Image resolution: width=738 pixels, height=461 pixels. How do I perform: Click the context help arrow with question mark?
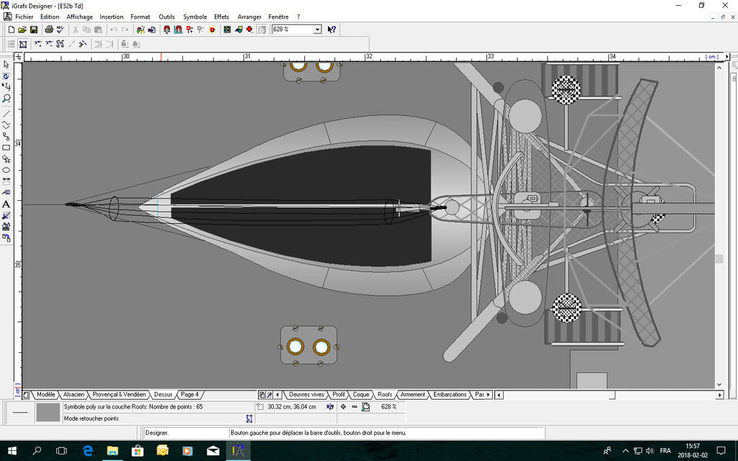click(x=332, y=30)
